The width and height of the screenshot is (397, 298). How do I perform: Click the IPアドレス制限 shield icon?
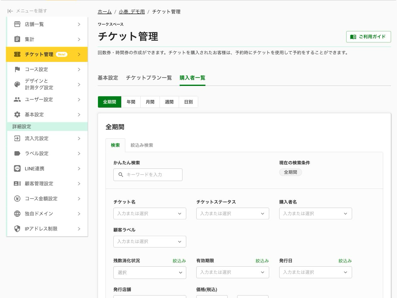[17, 229]
